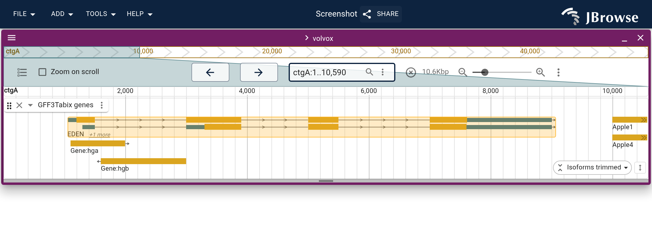Open options dots inside the location box
The image size is (652, 237).
[383, 72]
